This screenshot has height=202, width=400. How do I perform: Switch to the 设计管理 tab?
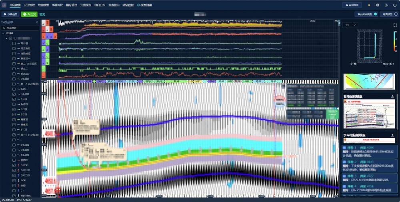point(29,5)
